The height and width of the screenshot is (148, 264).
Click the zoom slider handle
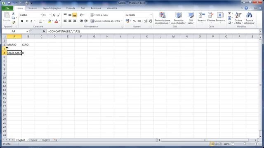[x=245, y=144]
